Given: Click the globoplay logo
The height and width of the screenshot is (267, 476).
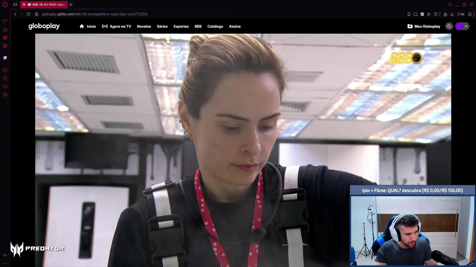Looking at the screenshot, I should click(44, 26).
